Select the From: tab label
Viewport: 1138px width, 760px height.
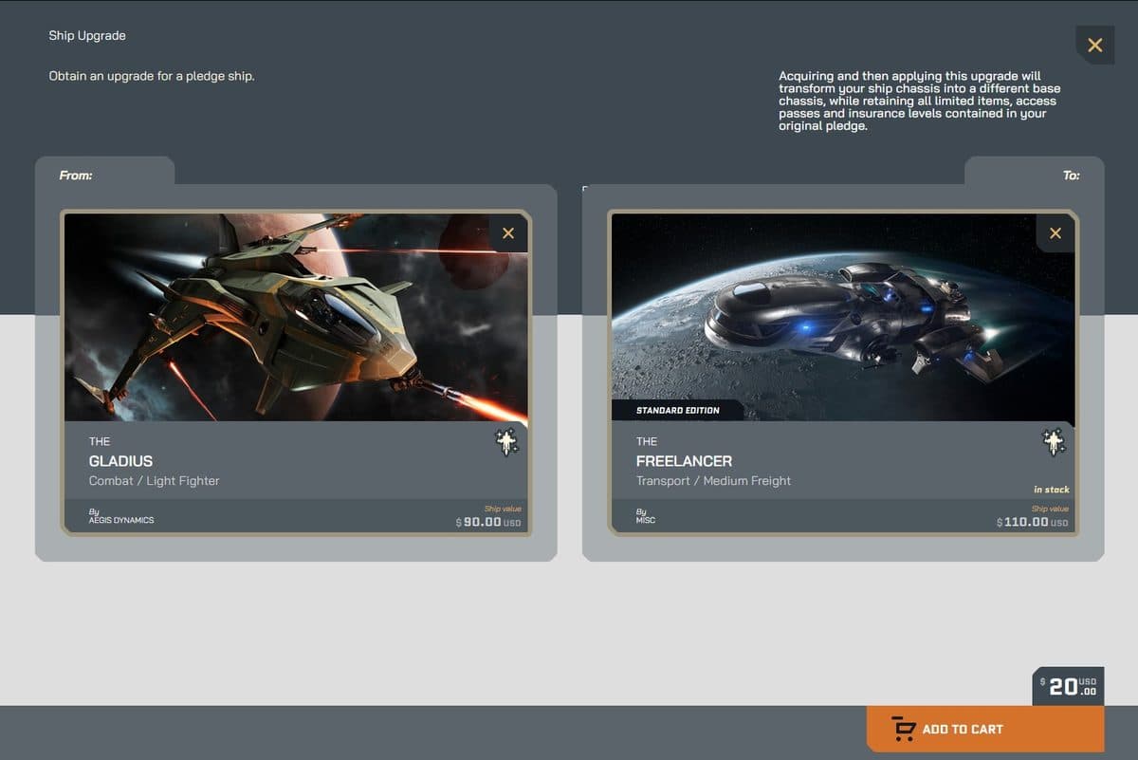[76, 176]
